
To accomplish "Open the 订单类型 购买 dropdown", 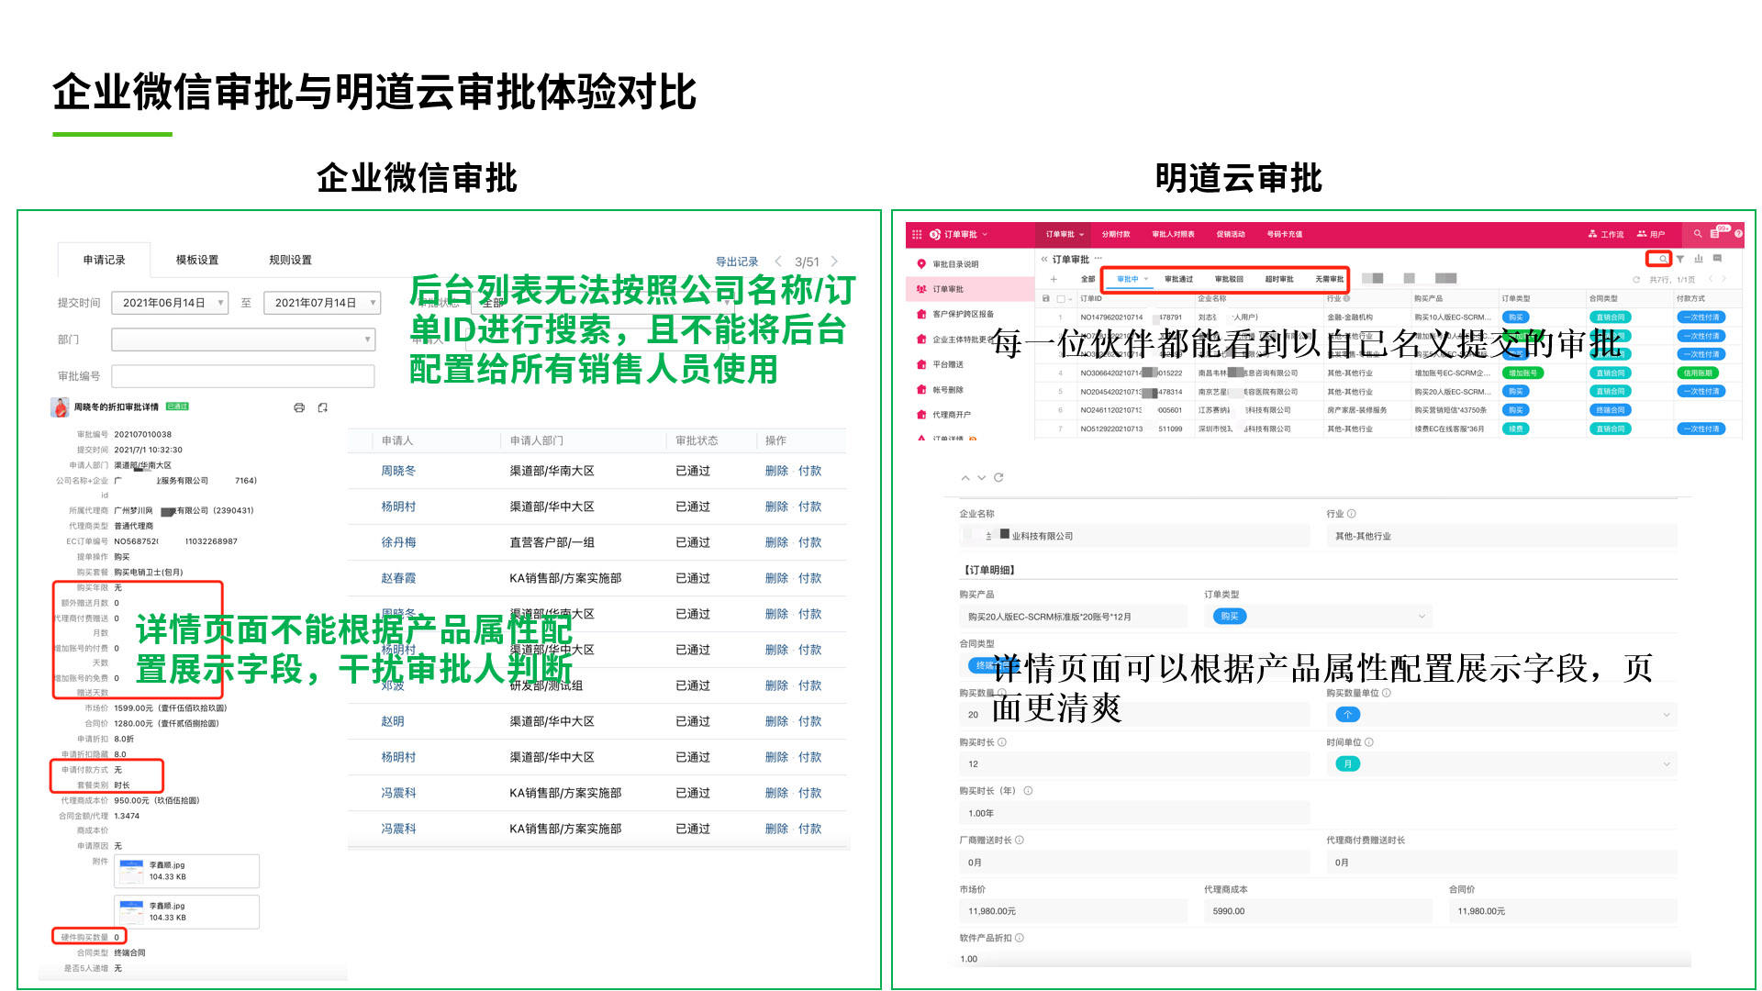I will (1318, 617).
